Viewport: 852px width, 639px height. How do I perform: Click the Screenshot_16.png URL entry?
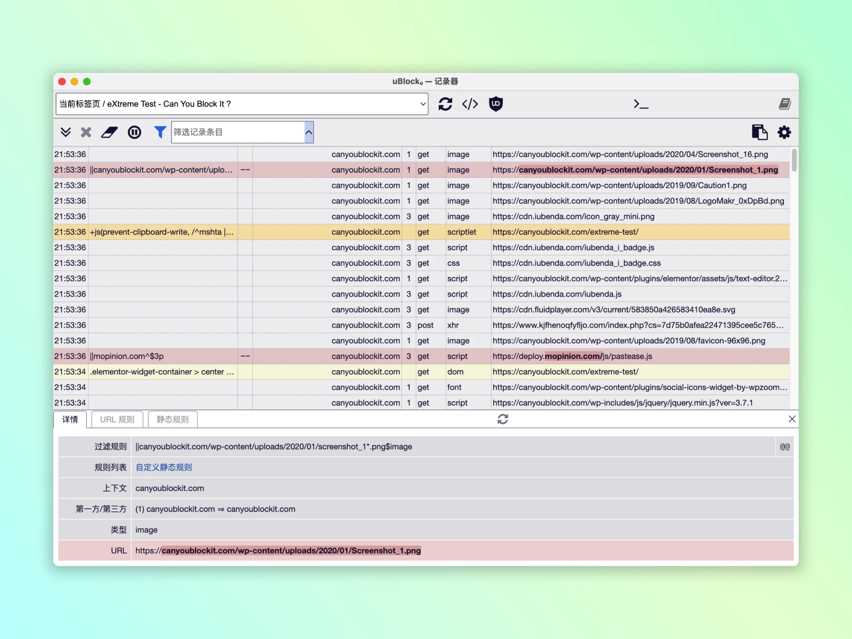point(630,154)
